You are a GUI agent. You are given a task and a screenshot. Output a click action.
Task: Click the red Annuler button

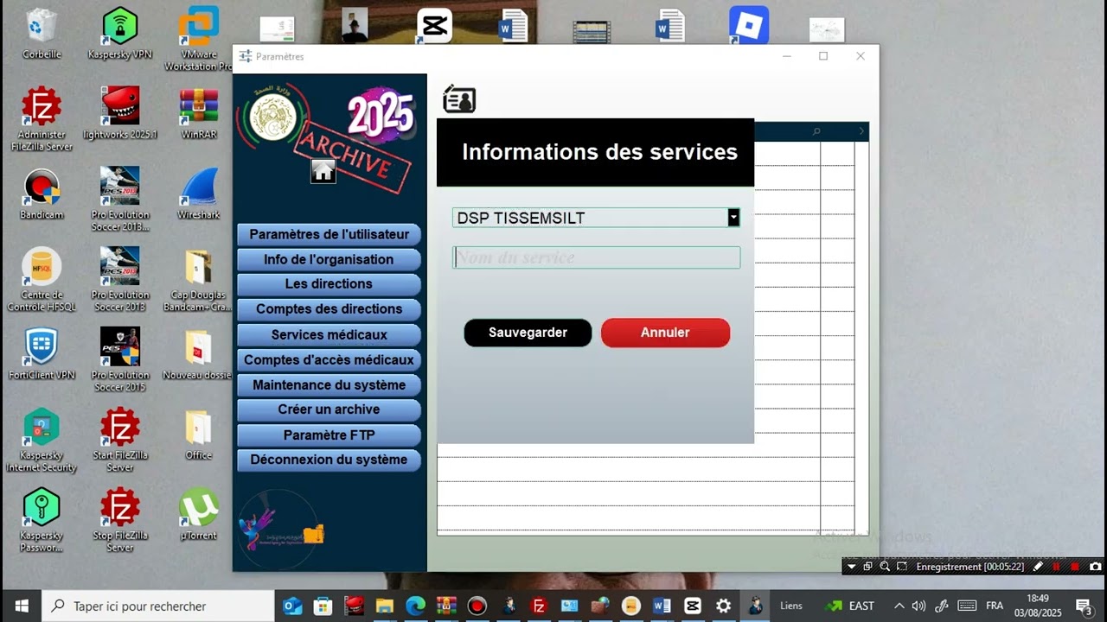(665, 333)
